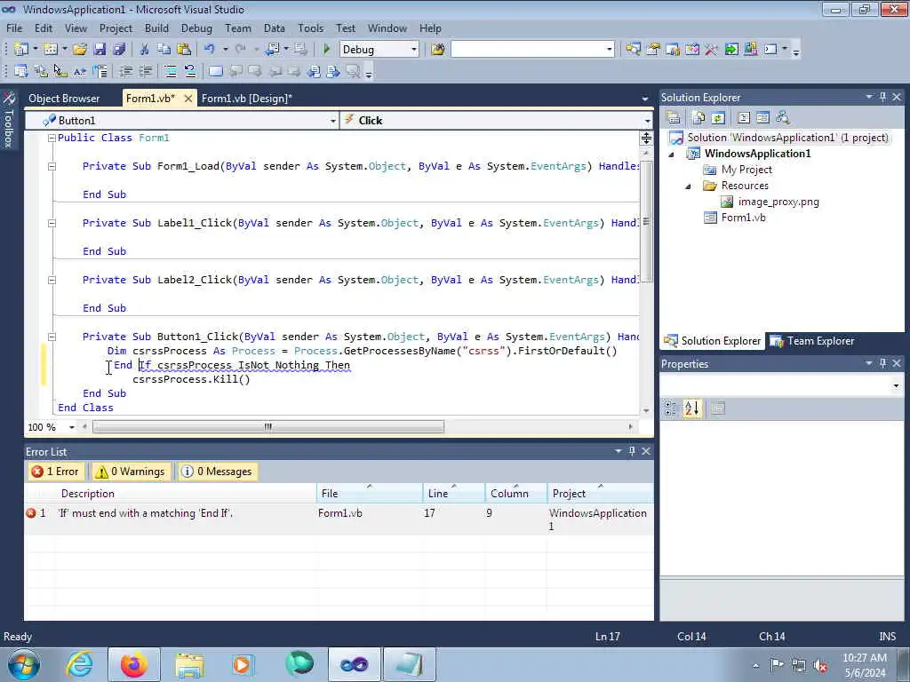Screen dimensions: 910x682
Task: Click Show All Files in Solution Explorer
Action: click(698, 118)
